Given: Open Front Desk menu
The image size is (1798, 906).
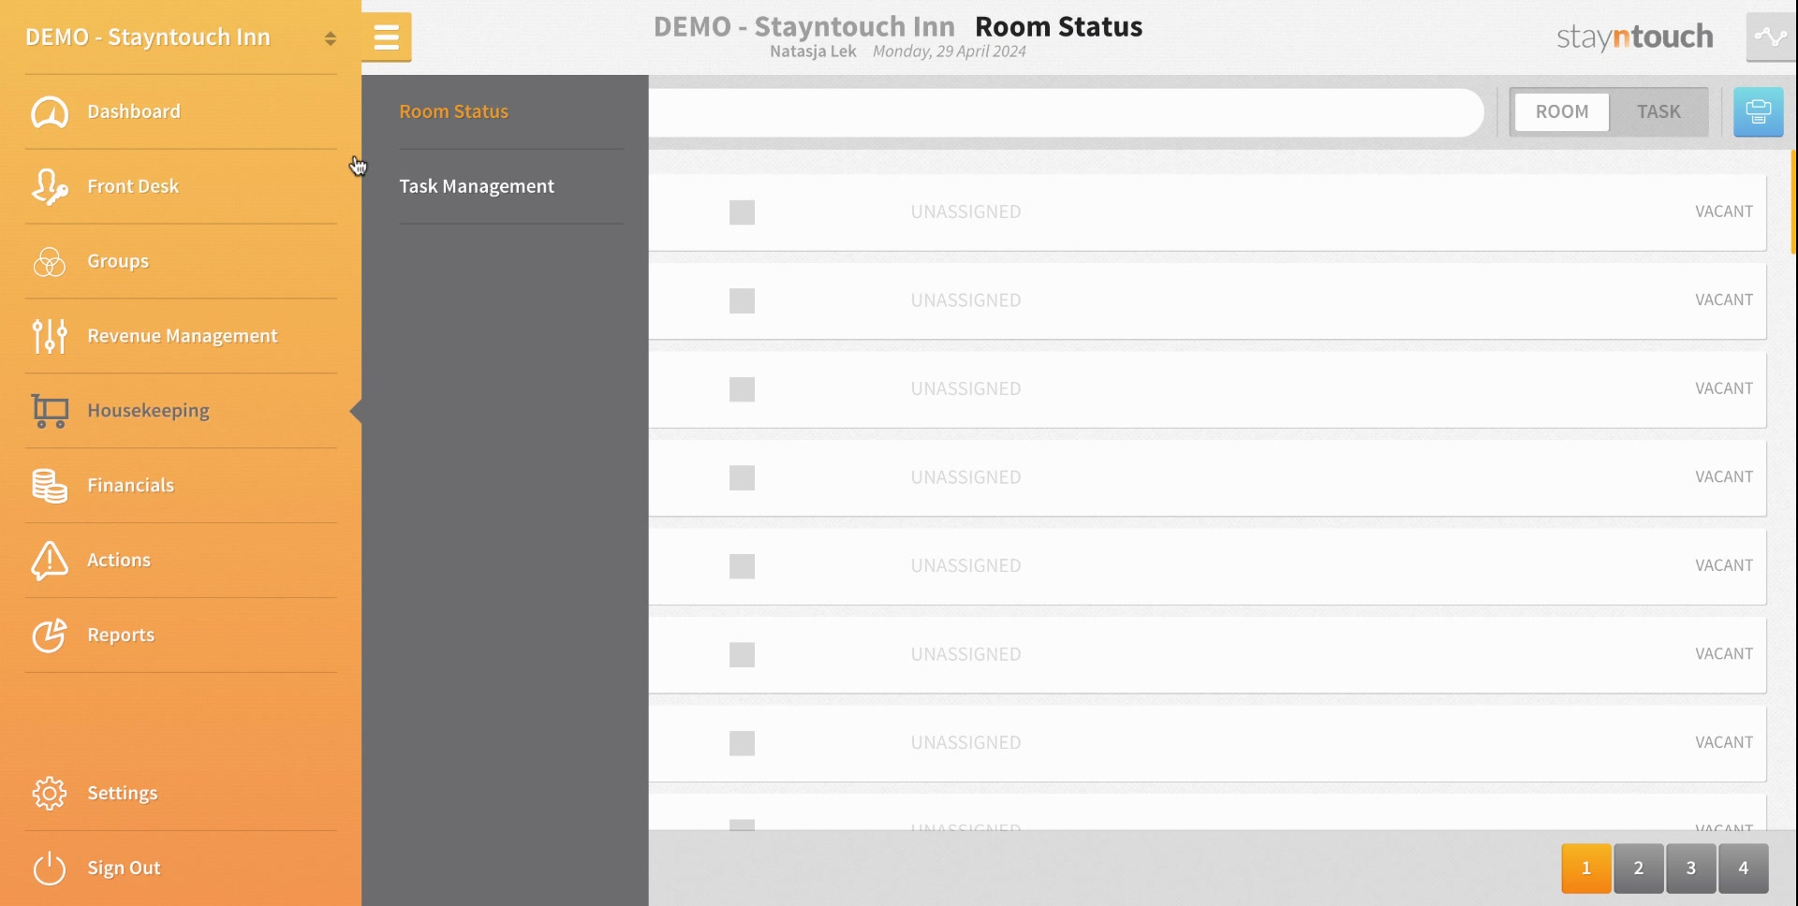Looking at the screenshot, I should tap(133, 186).
